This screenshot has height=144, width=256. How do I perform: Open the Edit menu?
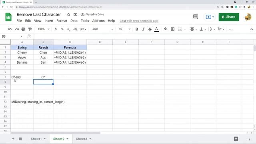click(x=28, y=21)
